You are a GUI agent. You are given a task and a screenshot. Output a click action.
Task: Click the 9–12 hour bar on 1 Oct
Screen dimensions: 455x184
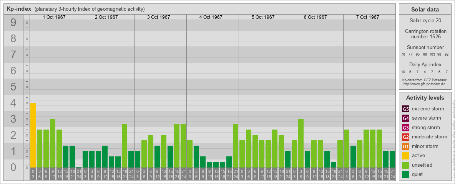click(x=53, y=143)
